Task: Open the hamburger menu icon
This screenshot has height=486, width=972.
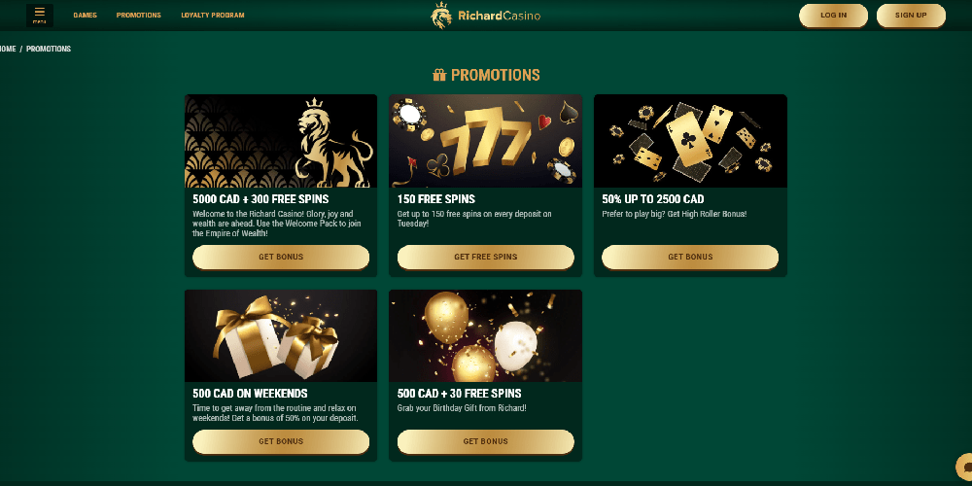Action: (x=40, y=15)
